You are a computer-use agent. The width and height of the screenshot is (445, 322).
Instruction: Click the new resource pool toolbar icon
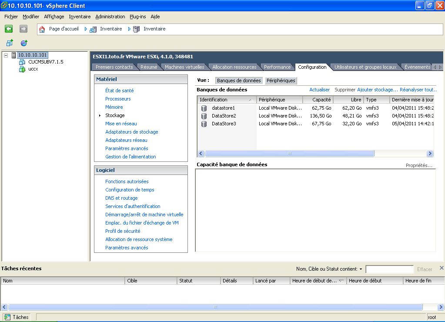[24, 43]
